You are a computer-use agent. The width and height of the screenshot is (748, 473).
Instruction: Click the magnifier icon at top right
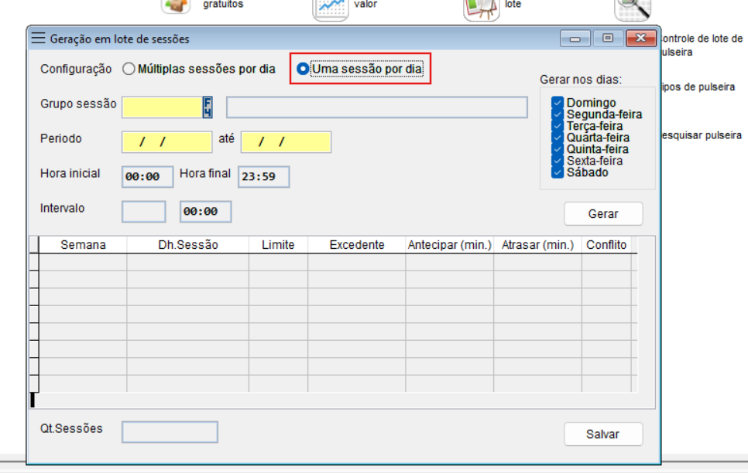631,8
